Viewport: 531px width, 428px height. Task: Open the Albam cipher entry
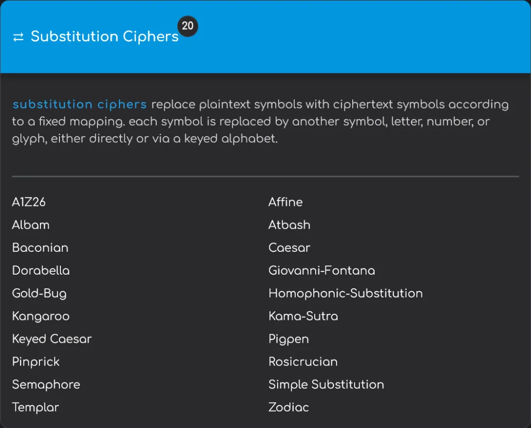[x=31, y=225]
